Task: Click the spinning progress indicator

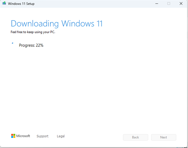Action: click(x=12, y=43)
